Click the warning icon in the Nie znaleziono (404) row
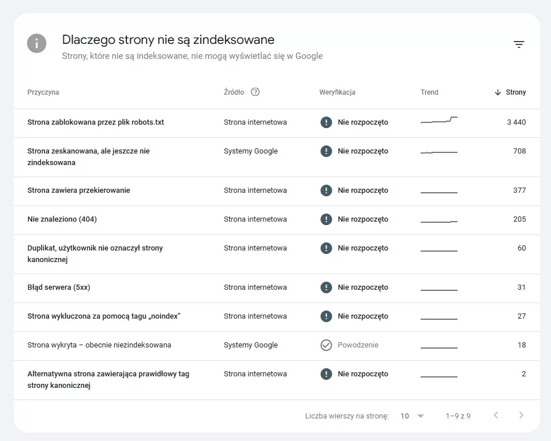The width and height of the screenshot is (551, 441). pos(326,219)
